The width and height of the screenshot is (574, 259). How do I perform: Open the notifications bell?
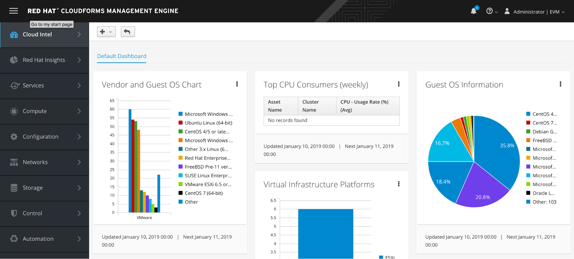click(x=474, y=11)
